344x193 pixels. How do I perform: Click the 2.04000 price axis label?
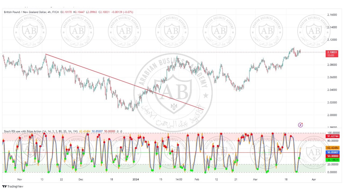tap(332, 90)
